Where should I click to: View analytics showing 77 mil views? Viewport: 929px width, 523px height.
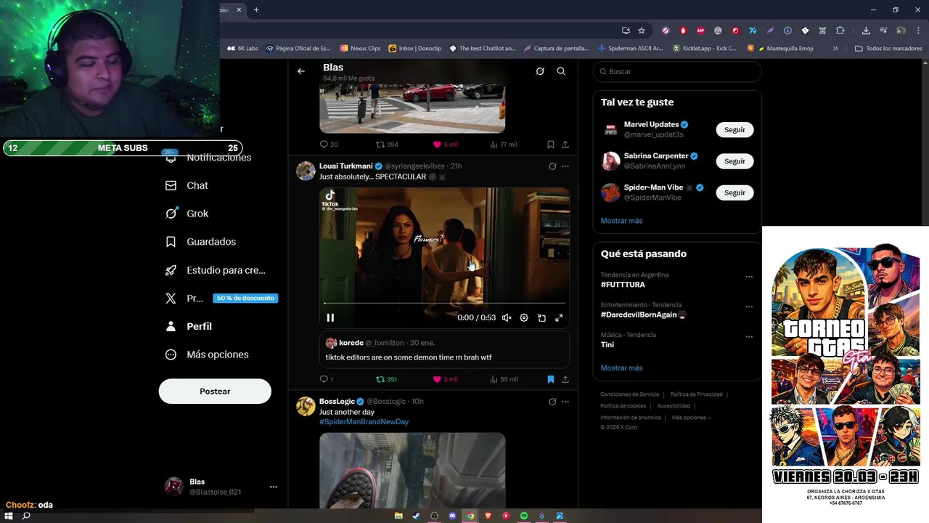[504, 145]
